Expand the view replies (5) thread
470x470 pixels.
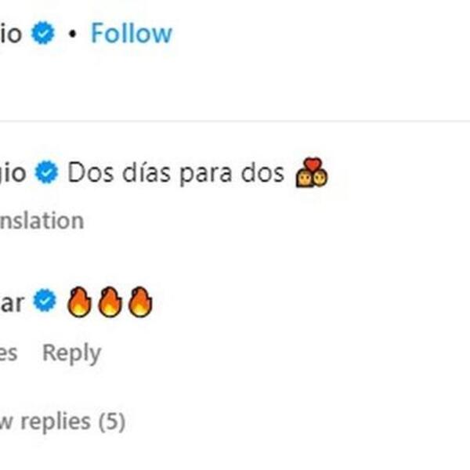[61, 421]
